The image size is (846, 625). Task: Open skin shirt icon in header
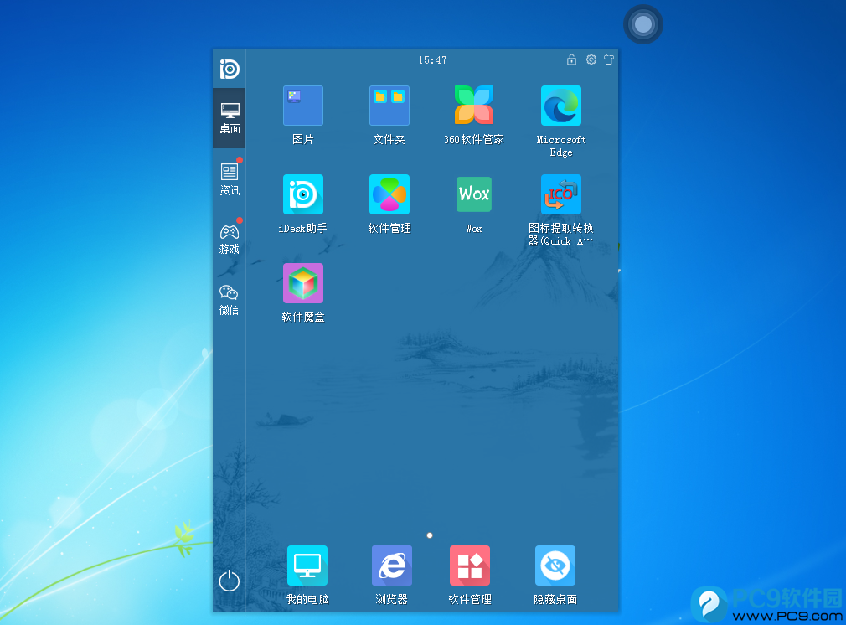click(x=609, y=59)
